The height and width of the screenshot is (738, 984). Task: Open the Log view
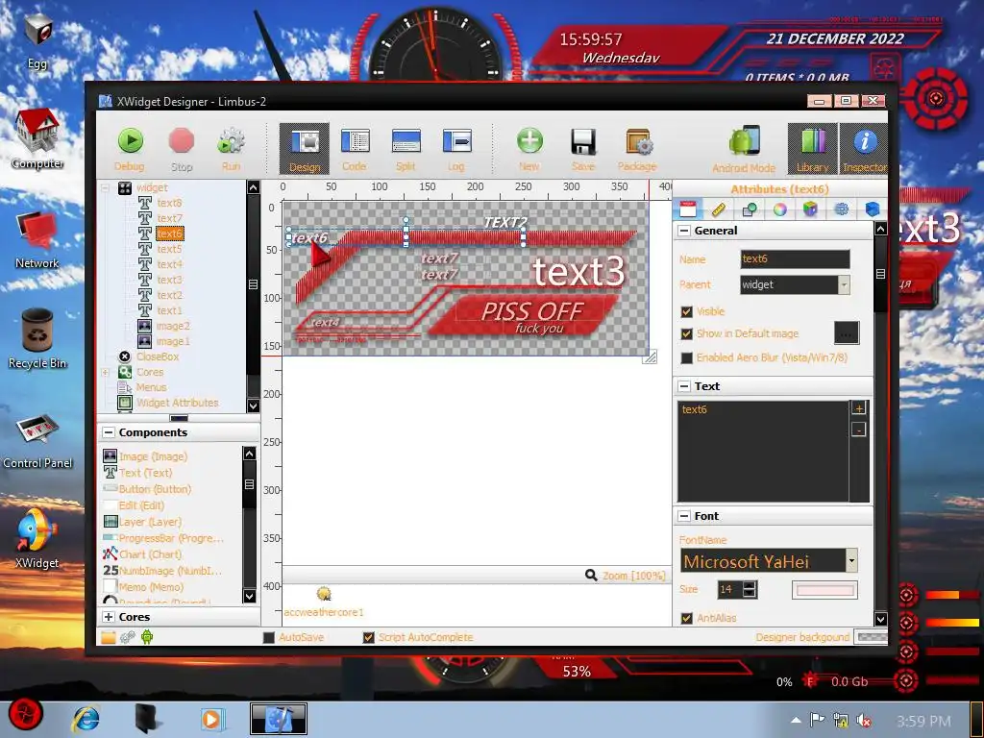tap(456, 149)
